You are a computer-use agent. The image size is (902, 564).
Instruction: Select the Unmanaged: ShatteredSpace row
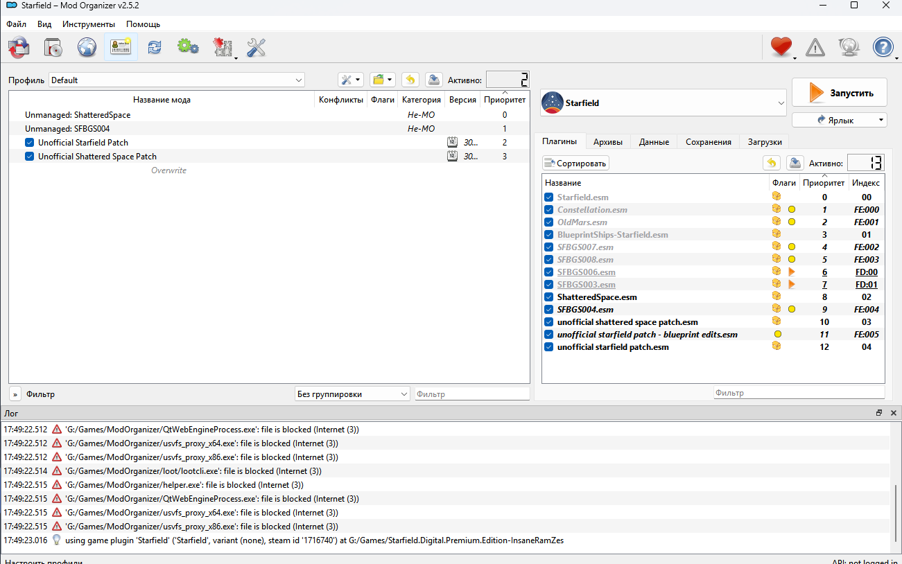[x=269, y=115]
